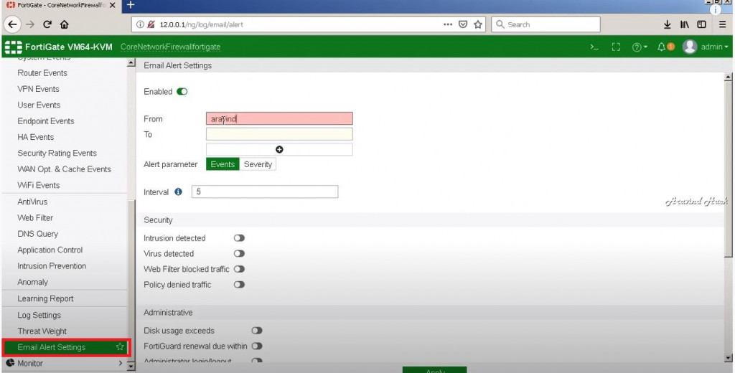Open HA Events log
Image resolution: width=735 pixels, height=373 pixels.
[x=36, y=137]
